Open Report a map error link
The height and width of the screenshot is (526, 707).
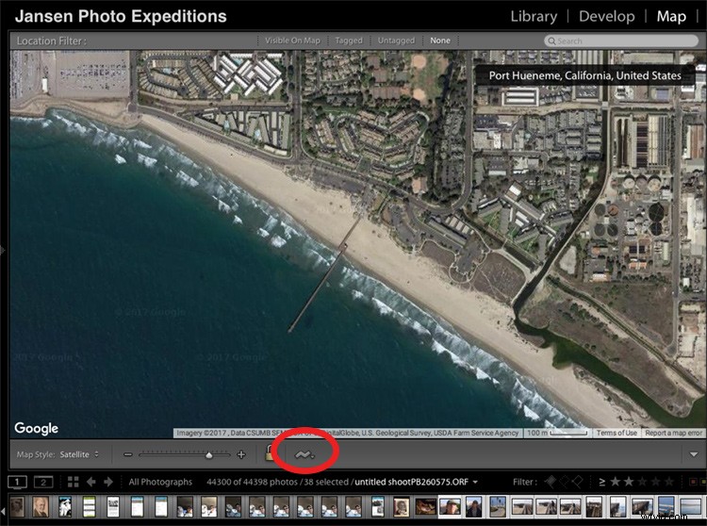674,433
